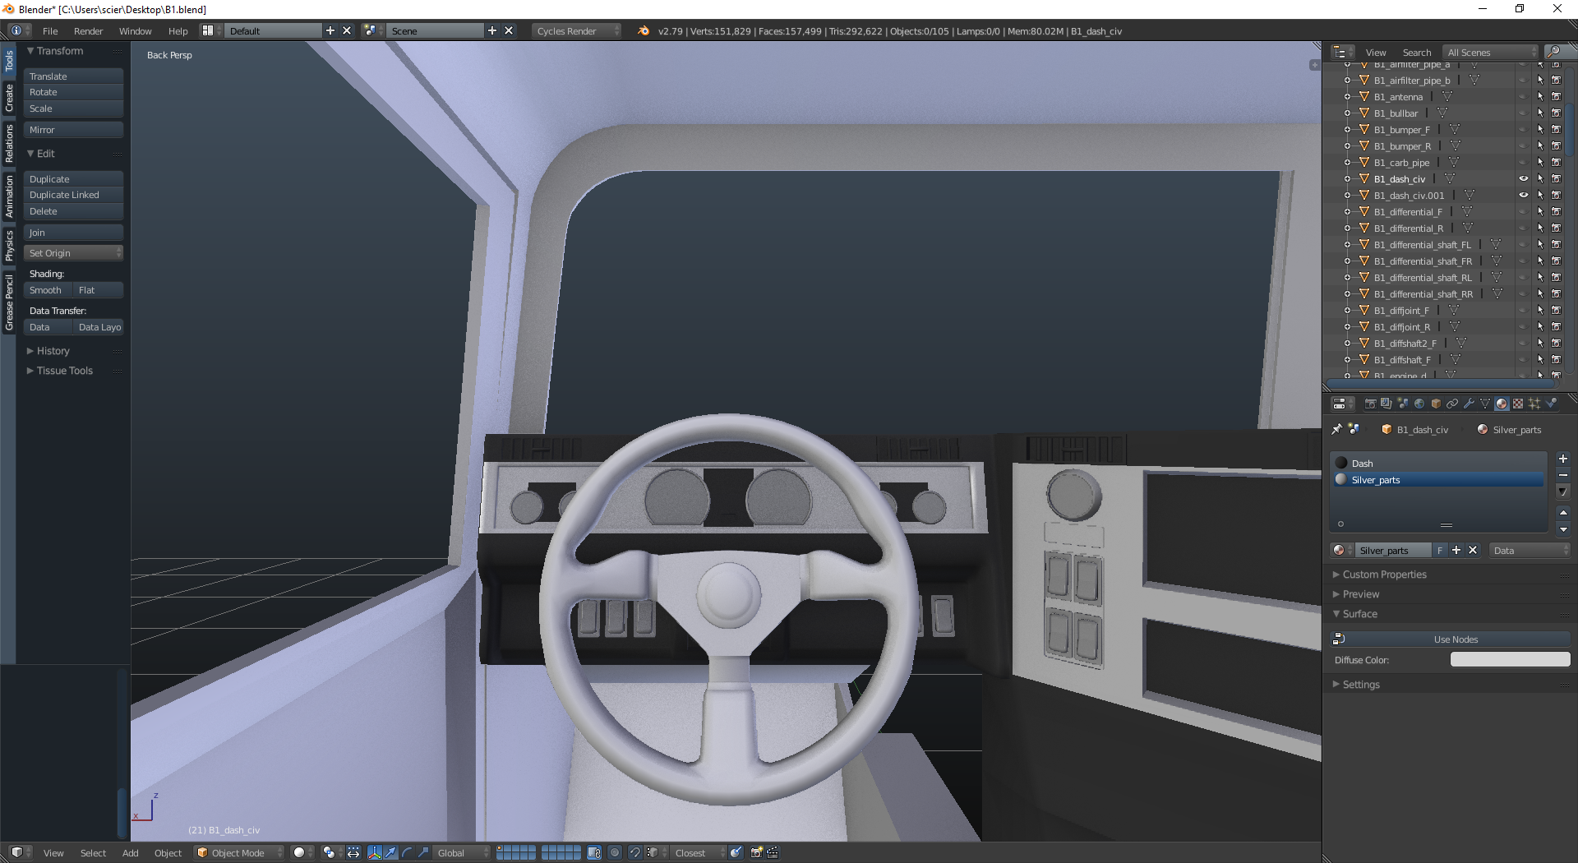Open the Physics properties tab
This screenshot has height=863, width=1578.
pyautogui.click(x=1551, y=404)
